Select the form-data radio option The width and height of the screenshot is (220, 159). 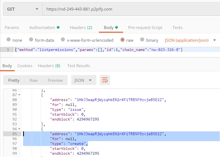pyautogui.click(x=31, y=40)
